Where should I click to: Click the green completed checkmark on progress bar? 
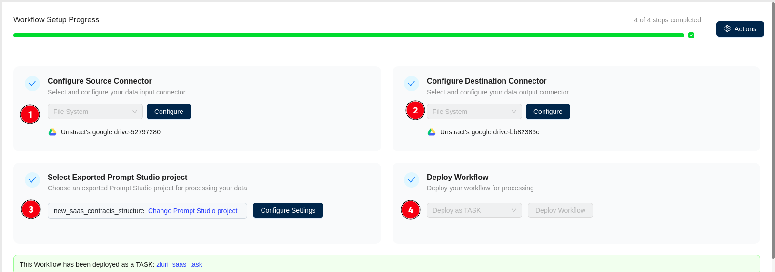(x=691, y=35)
